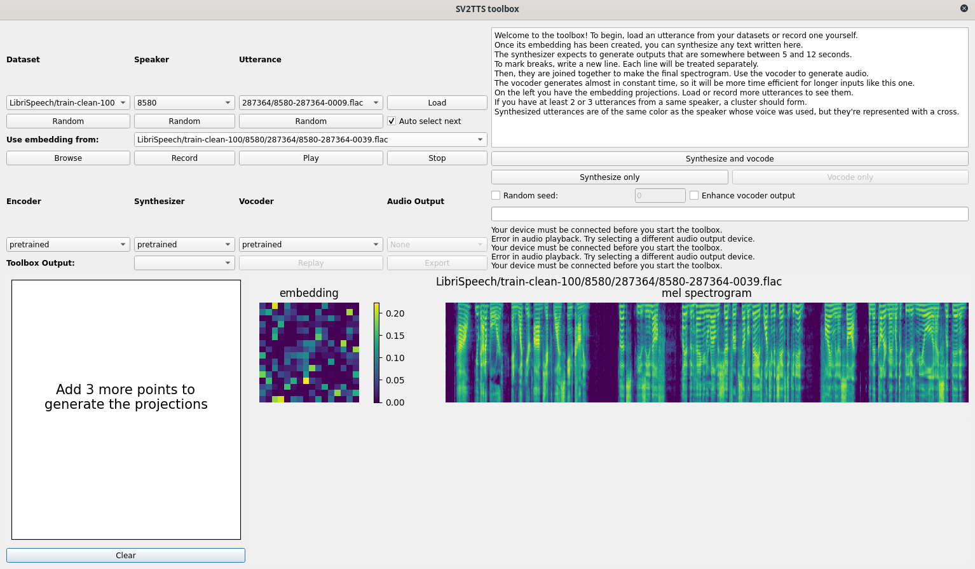Click the random seed number field
Screen dimensions: 975x569
coord(660,195)
